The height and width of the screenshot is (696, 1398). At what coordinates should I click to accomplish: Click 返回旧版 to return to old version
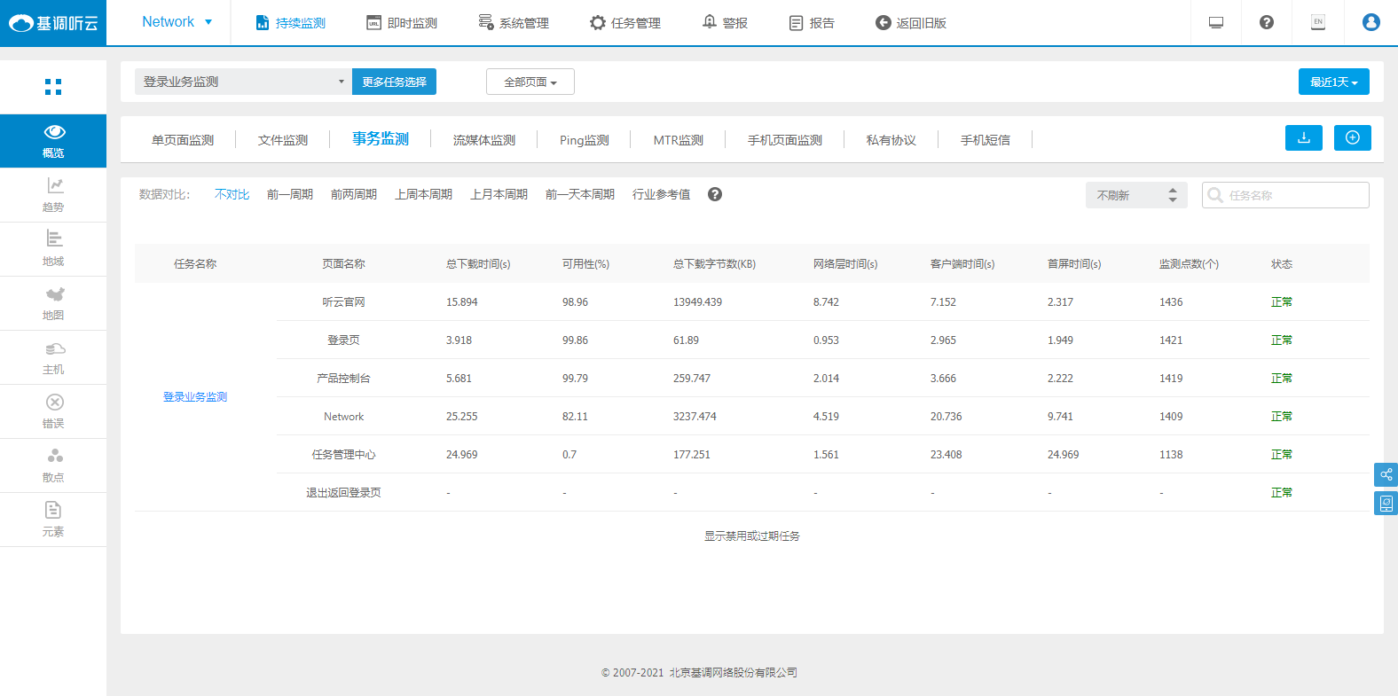[911, 23]
